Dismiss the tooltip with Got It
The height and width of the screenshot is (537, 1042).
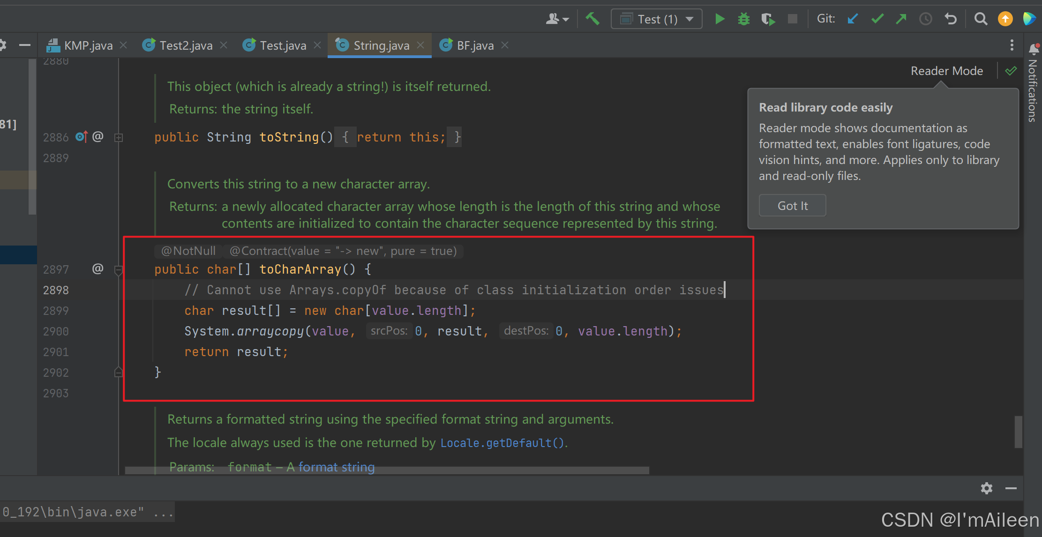tap(792, 206)
